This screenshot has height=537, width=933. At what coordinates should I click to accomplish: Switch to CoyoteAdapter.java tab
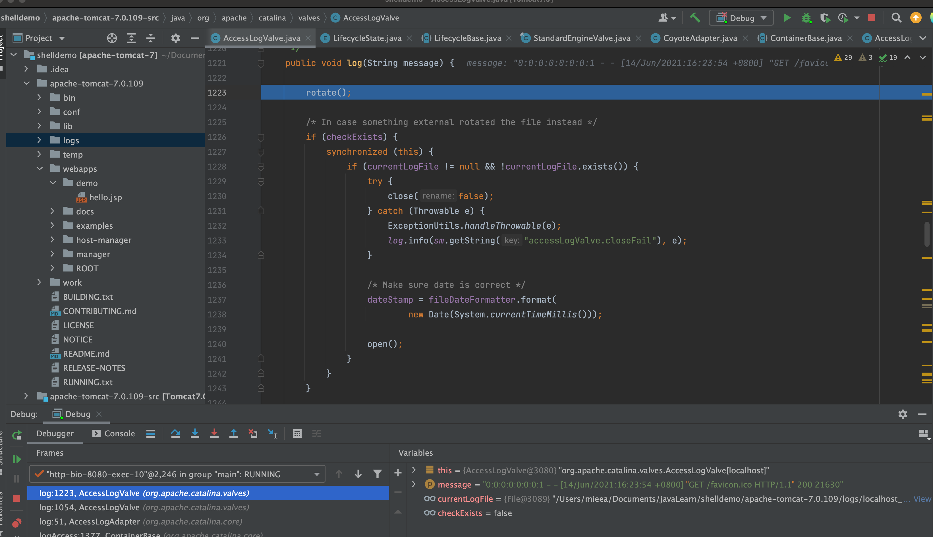pyautogui.click(x=700, y=38)
